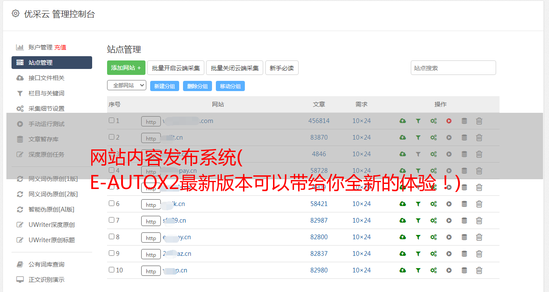The image size is (549, 292).
Task: Tick the checkbox for site row 8
Action: [111, 237]
